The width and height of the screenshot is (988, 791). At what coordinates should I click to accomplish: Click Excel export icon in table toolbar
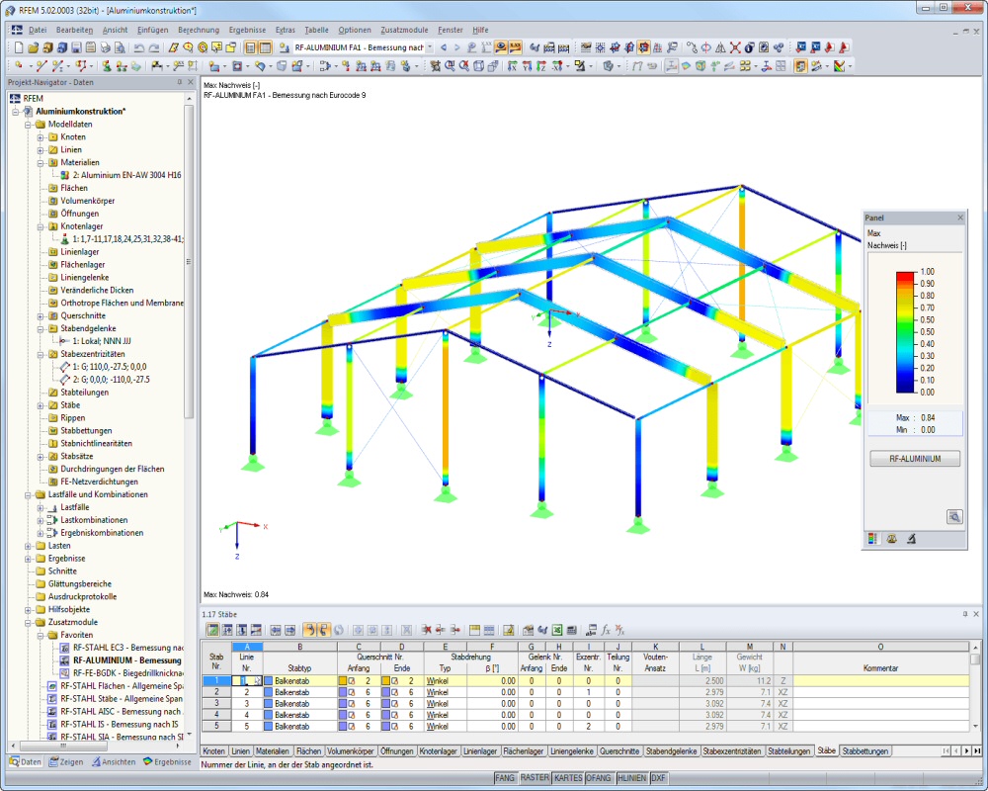coord(557,630)
